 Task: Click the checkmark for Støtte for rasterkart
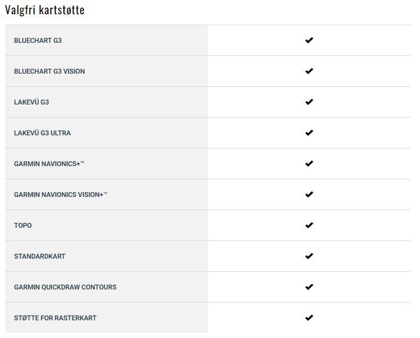[x=309, y=318]
